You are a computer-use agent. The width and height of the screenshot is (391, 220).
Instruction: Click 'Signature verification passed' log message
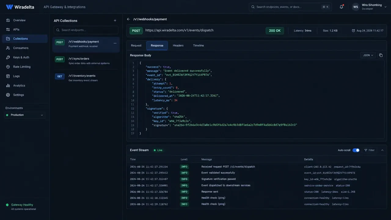218,179
